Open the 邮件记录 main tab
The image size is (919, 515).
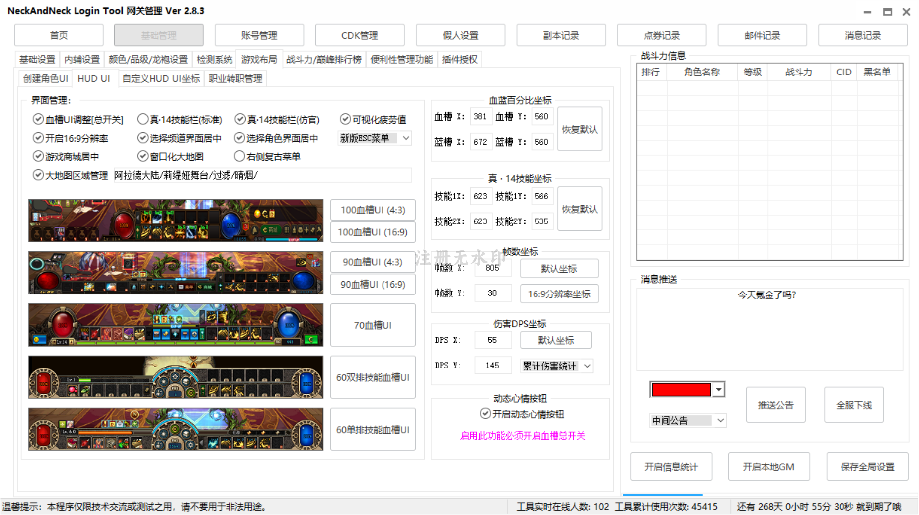coord(762,35)
